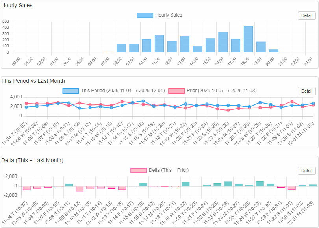Image resolution: width=319 pixels, height=228 pixels.
Task: Select the blue This Period point at 11-27 T
Action: (271, 104)
